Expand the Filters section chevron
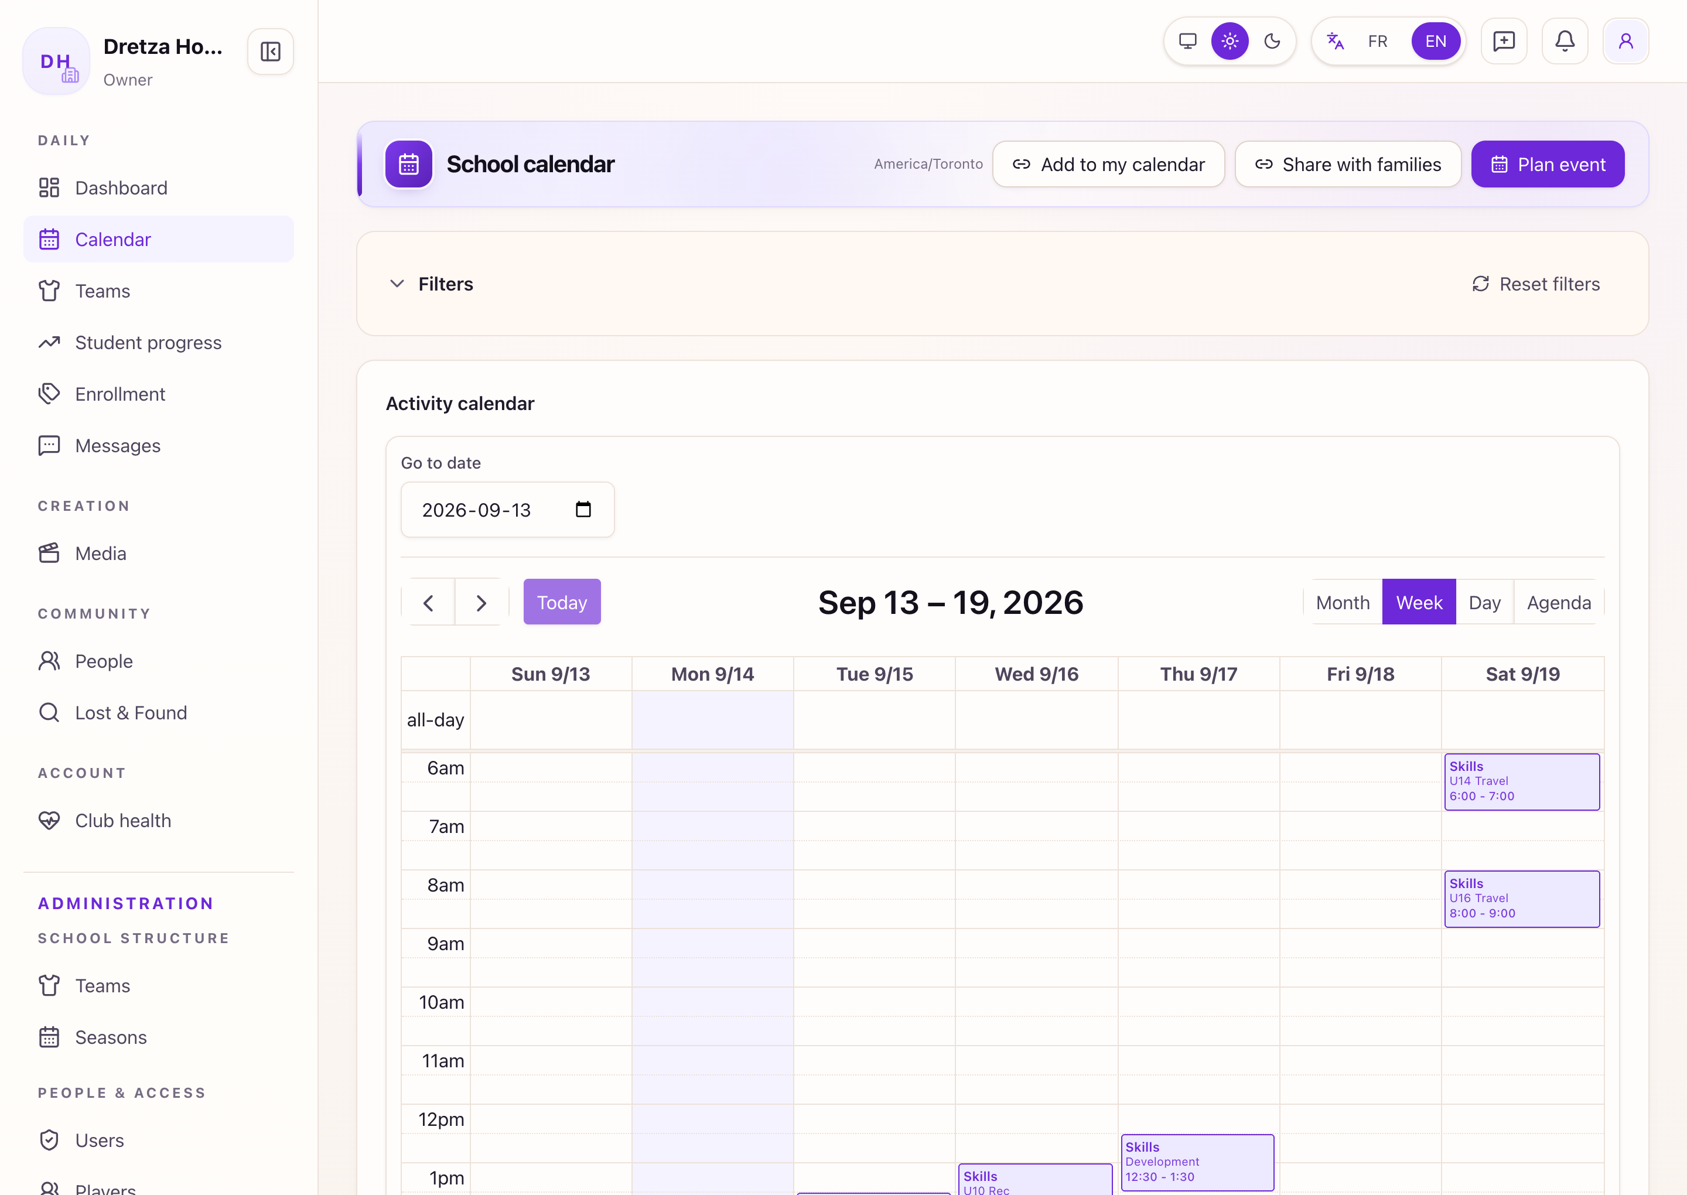Image resolution: width=1687 pixels, height=1195 pixels. (397, 284)
